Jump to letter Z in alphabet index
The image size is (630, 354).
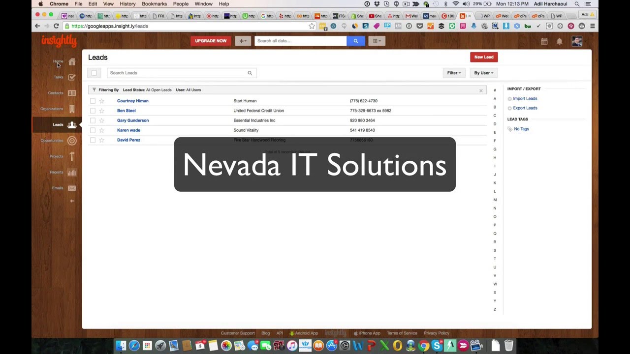point(495,309)
